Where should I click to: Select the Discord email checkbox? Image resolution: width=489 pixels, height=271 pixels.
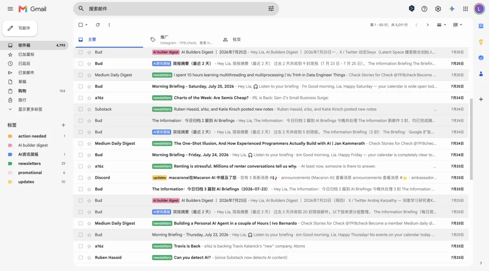pyautogui.click(x=81, y=178)
